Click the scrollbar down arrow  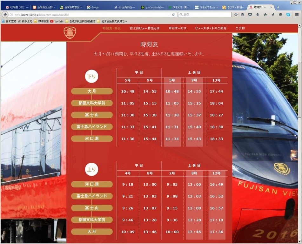pos(299,241)
